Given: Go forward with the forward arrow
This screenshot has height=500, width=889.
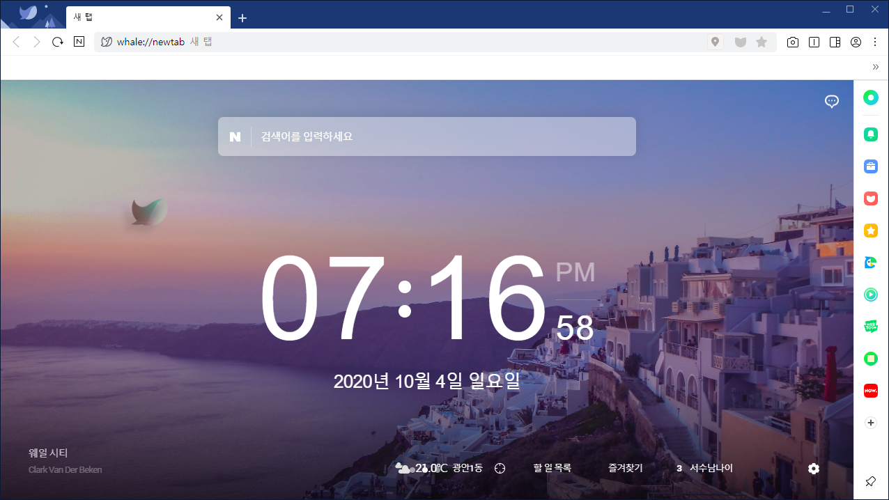Looking at the screenshot, I should pyautogui.click(x=37, y=42).
